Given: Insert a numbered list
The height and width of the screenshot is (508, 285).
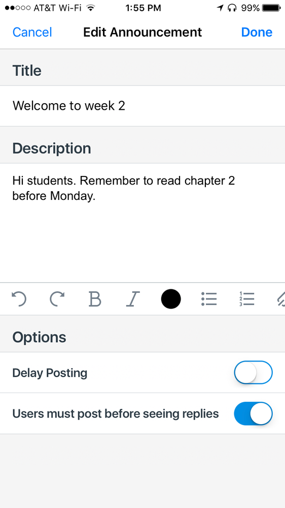Looking at the screenshot, I should click(247, 298).
